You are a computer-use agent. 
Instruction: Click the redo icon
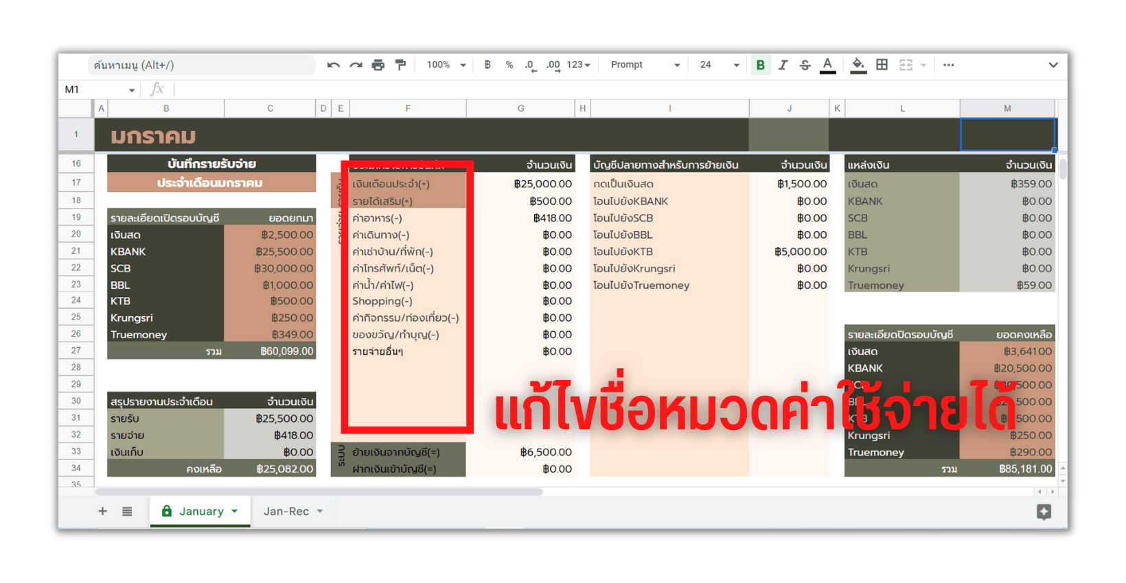click(x=356, y=65)
